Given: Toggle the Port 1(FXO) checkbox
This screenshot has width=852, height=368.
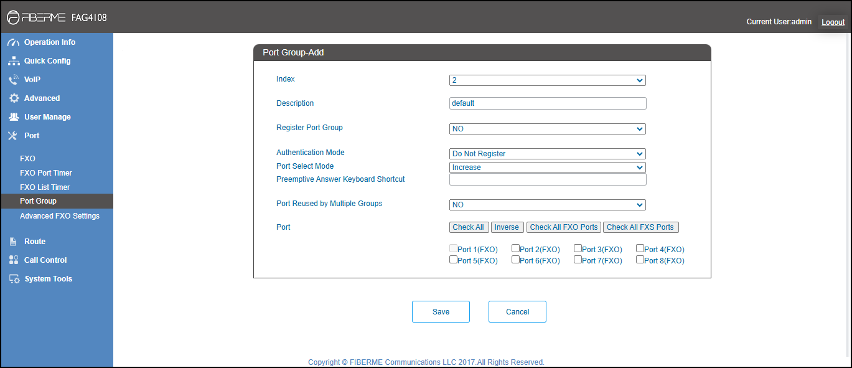Looking at the screenshot, I should pyautogui.click(x=453, y=248).
